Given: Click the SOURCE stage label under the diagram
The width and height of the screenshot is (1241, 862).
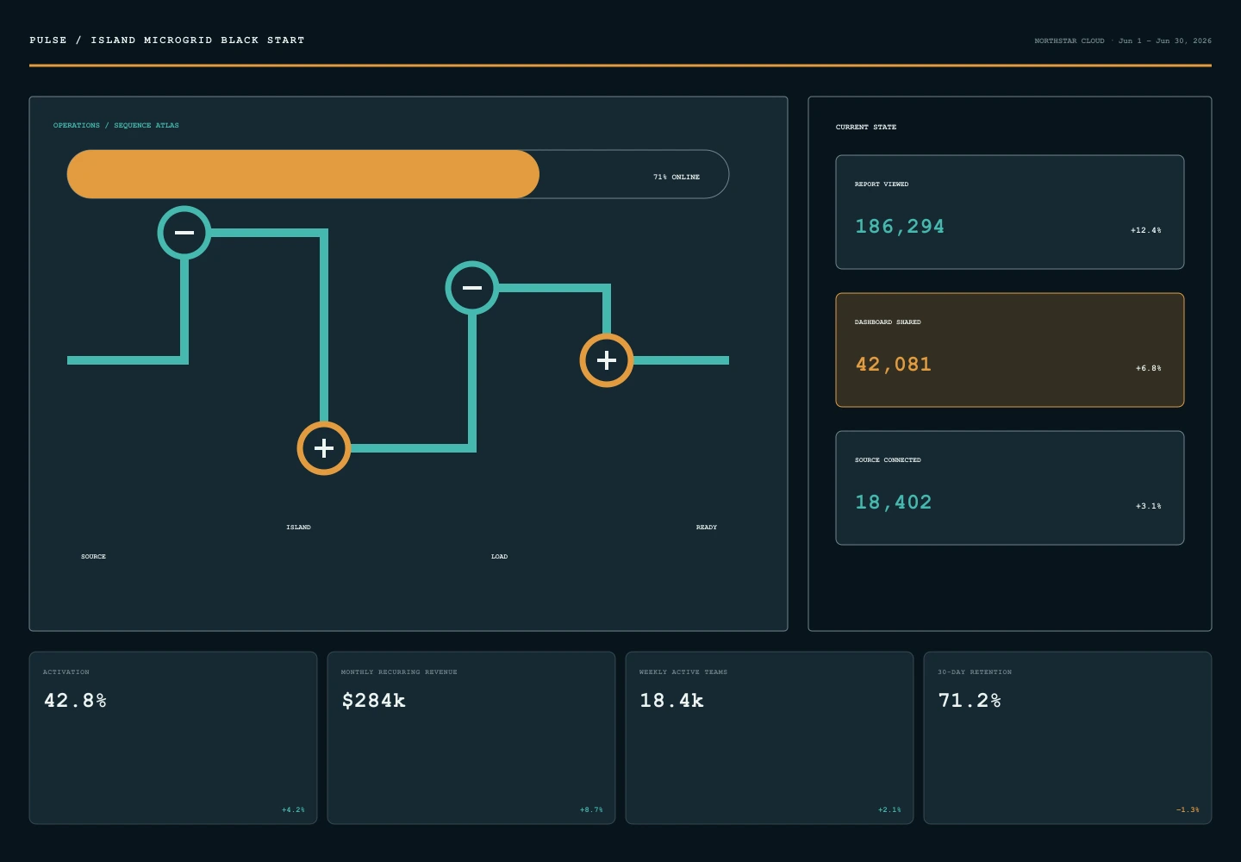Looking at the screenshot, I should (94, 556).
